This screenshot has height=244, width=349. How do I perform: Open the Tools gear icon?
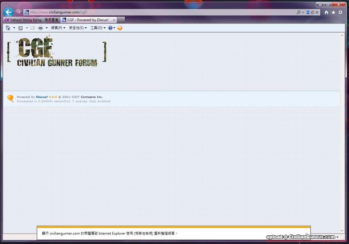(340, 13)
